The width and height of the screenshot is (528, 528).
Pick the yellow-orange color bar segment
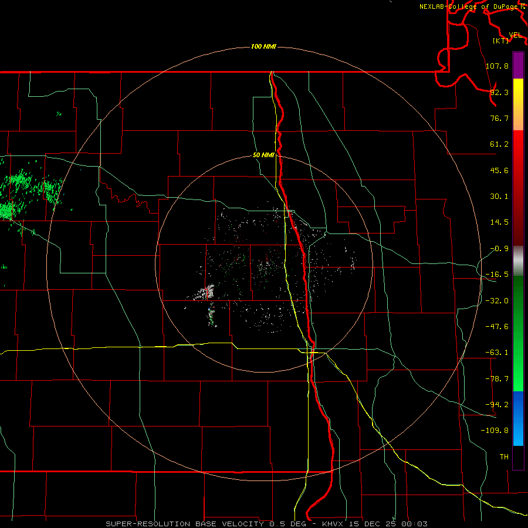pos(518,104)
